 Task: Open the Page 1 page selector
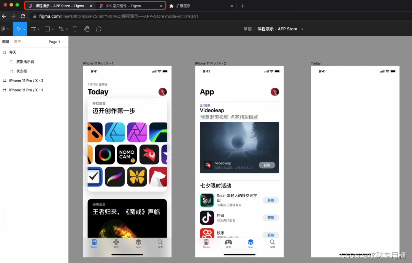pos(56,42)
